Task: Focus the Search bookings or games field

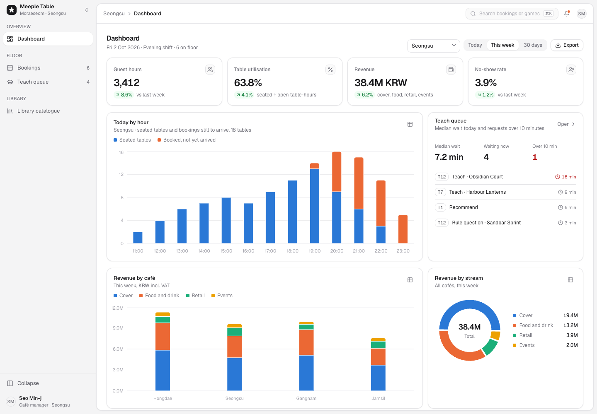Action: point(512,14)
